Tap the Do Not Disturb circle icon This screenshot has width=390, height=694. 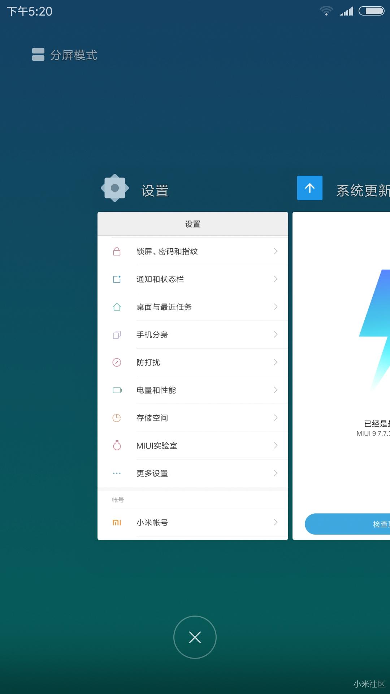click(117, 362)
